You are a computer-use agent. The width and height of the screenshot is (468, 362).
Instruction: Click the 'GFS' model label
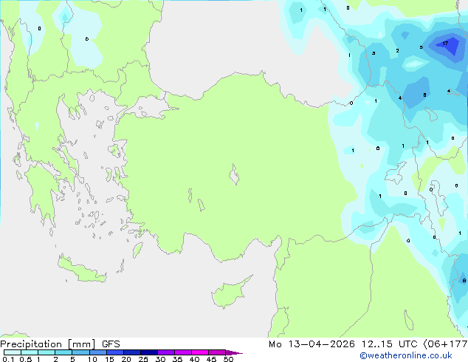coord(111,344)
